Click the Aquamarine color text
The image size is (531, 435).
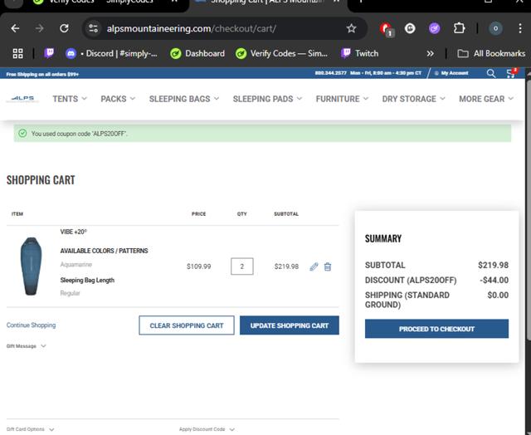point(76,265)
